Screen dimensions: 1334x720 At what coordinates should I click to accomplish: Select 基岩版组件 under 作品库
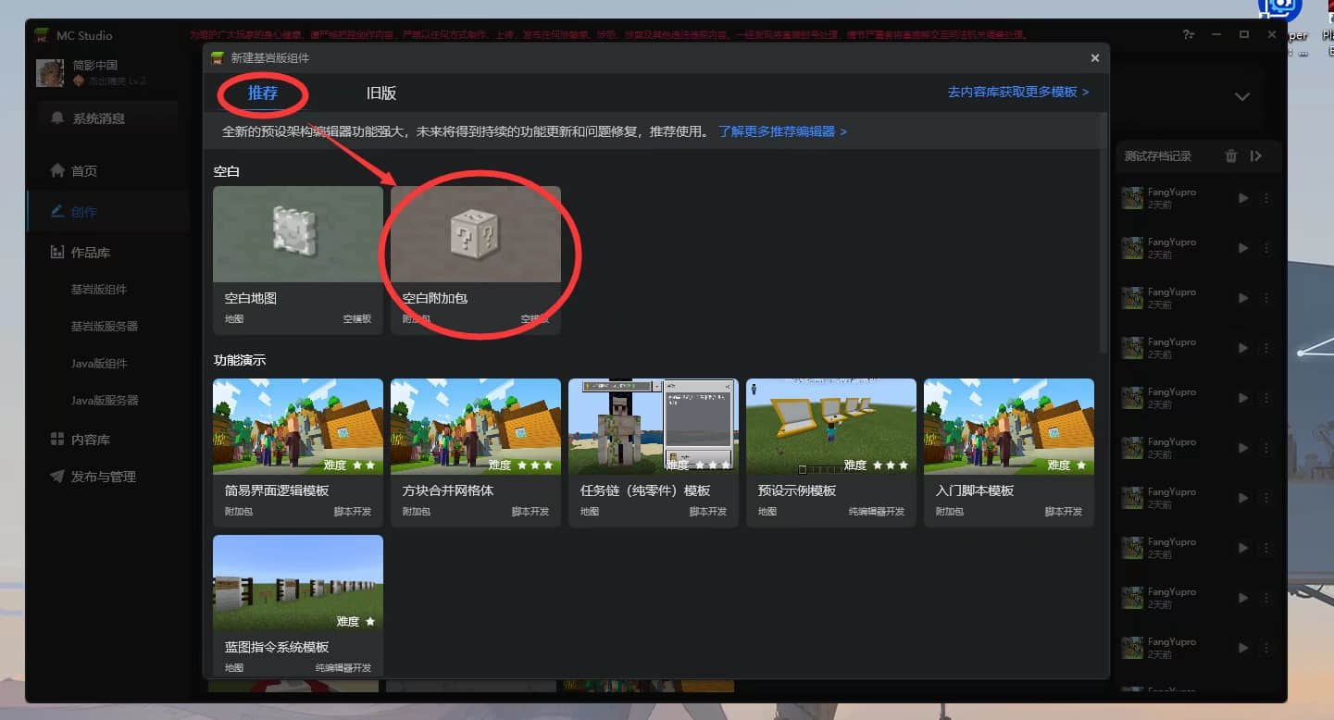[99, 290]
